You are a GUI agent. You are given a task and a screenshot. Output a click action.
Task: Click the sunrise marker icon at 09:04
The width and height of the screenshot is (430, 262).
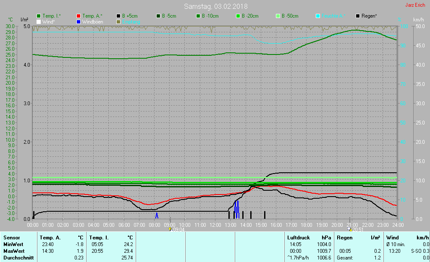pos(170,229)
